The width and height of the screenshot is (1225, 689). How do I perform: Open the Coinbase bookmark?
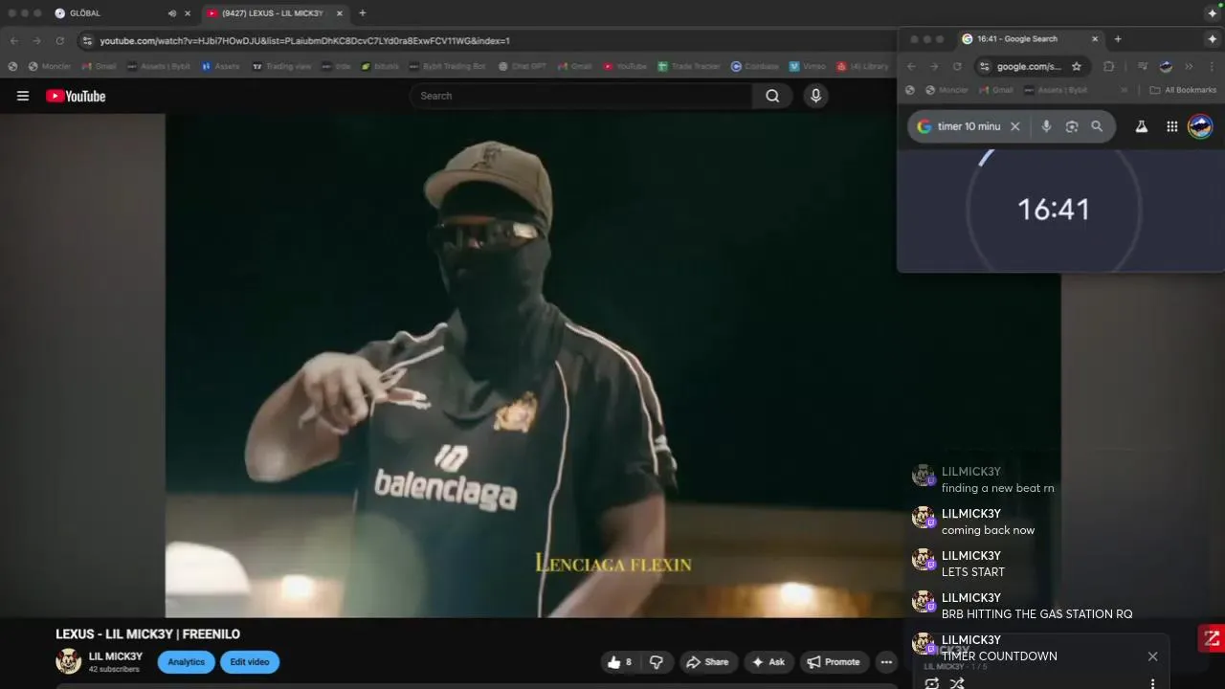tap(755, 67)
